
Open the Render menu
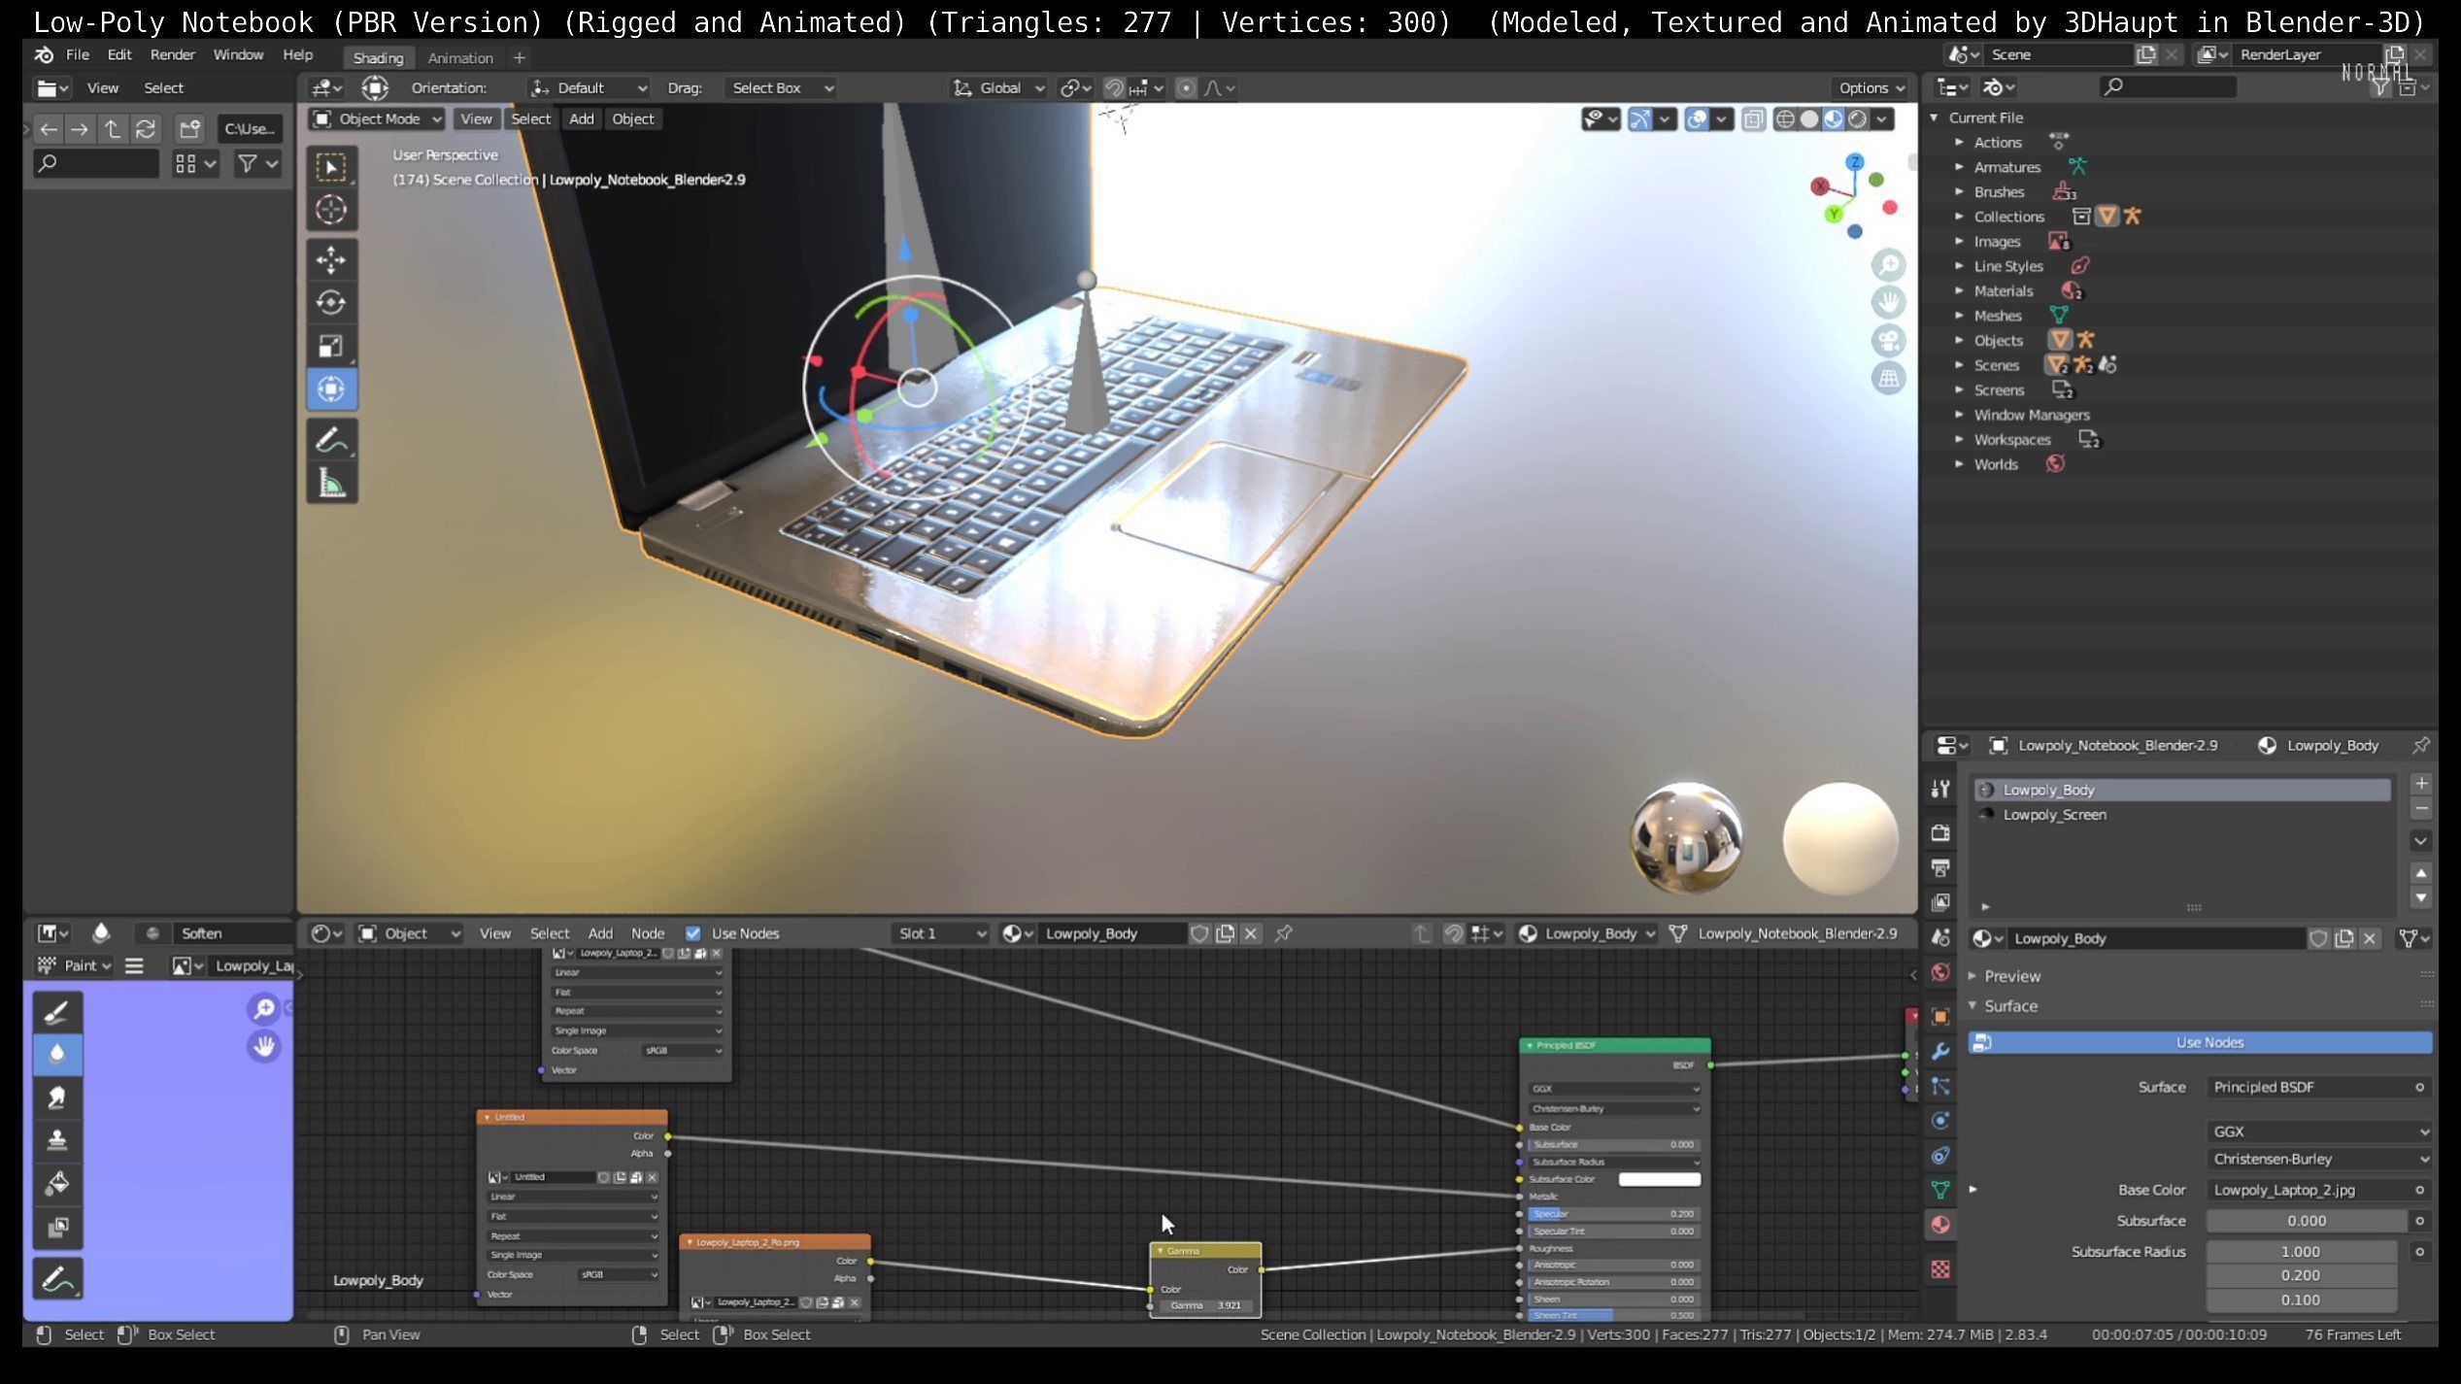pos(172,55)
